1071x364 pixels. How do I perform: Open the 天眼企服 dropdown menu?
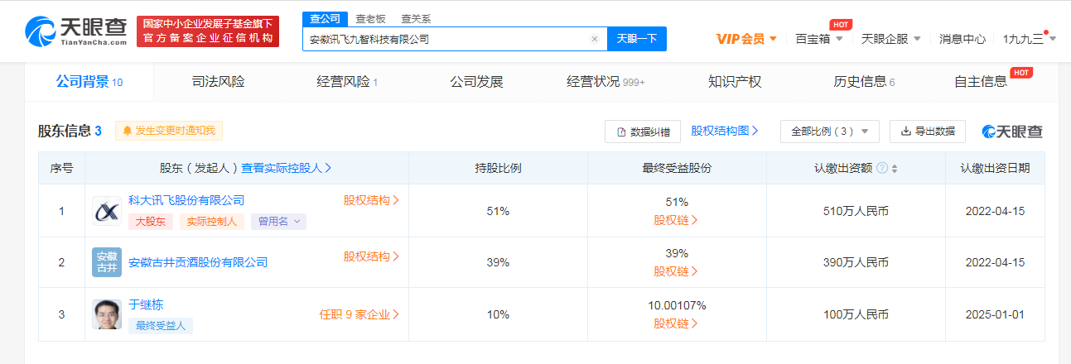[891, 39]
